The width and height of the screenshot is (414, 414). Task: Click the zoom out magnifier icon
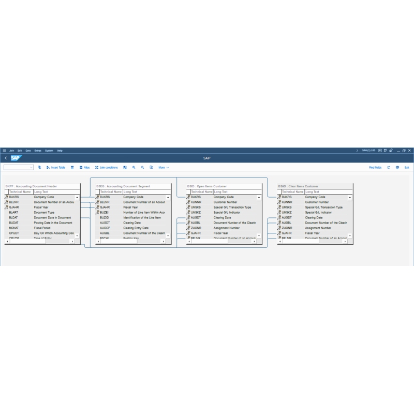(x=142, y=167)
